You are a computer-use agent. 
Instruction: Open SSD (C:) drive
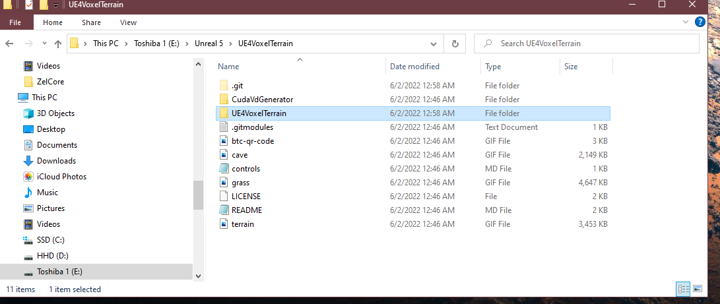[52, 240]
